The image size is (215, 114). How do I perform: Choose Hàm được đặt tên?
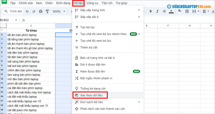coord(108,71)
